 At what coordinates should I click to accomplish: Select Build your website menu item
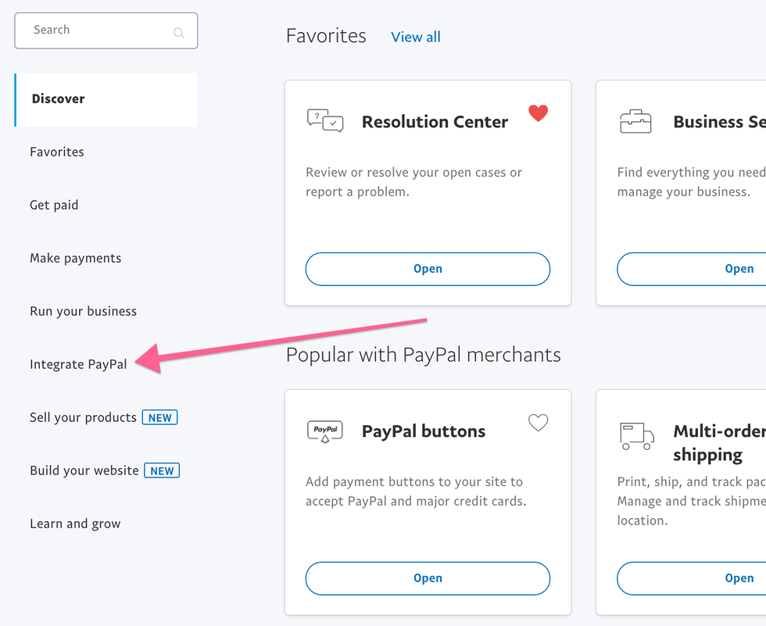[x=84, y=470]
